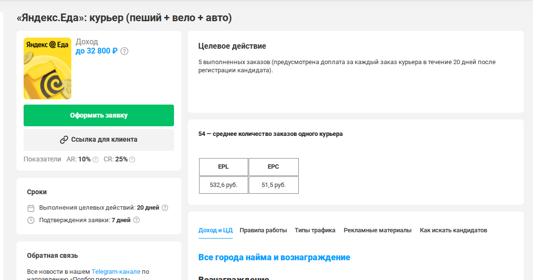Click the CR 25% help icon

(132, 160)
